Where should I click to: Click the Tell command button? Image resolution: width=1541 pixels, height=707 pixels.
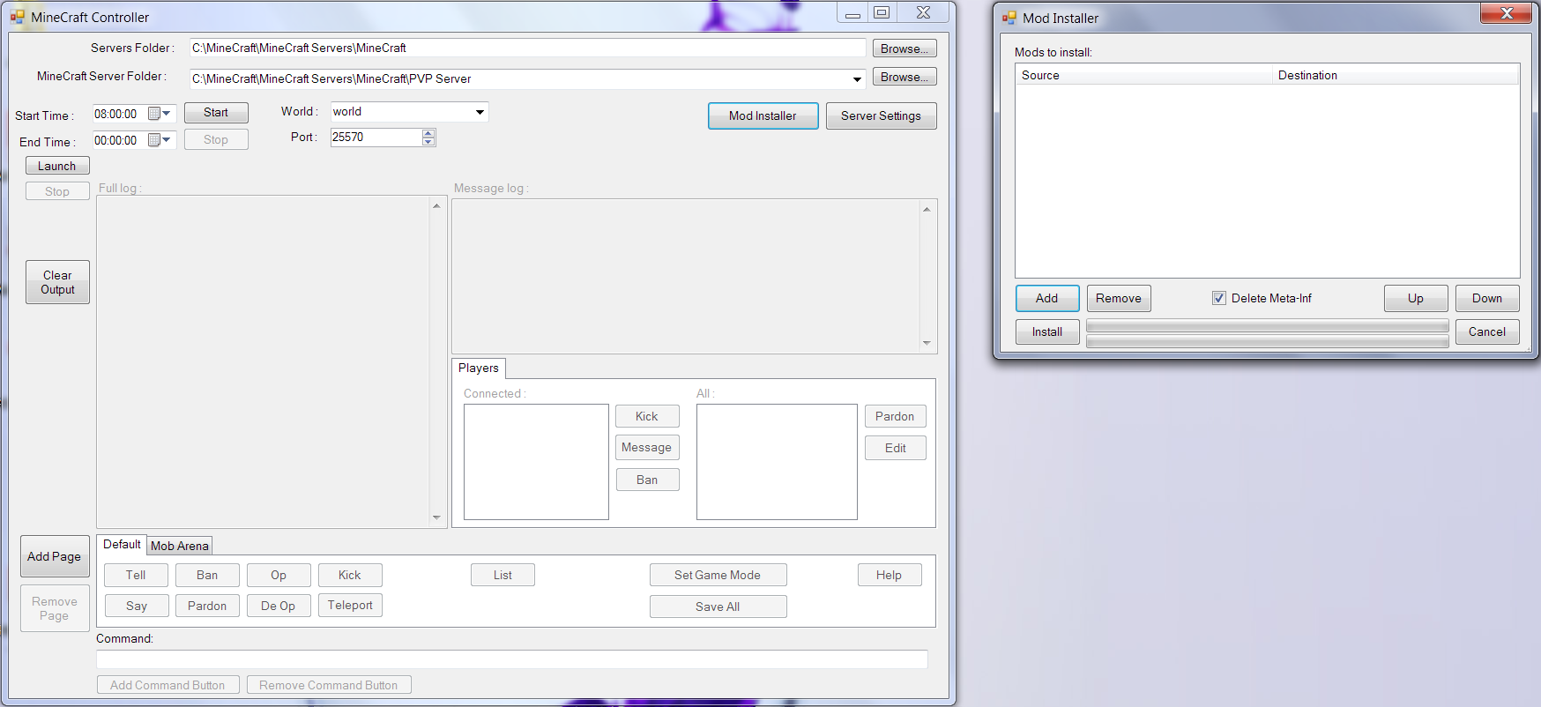pos(136,575)
